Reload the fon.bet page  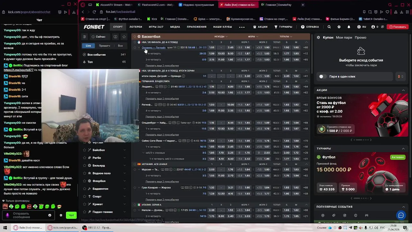point(94,12)
